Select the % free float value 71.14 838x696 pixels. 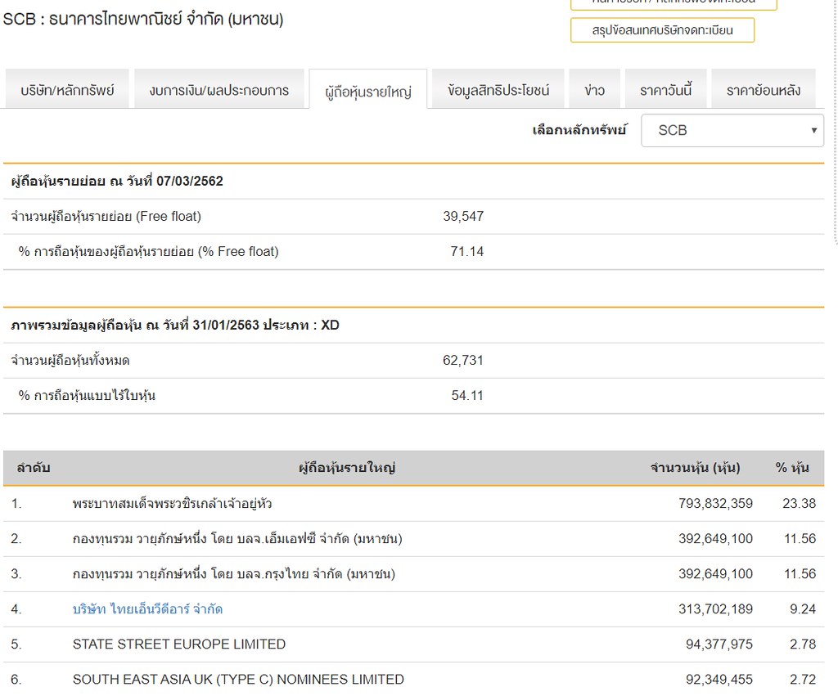click(x=467, y=252)
